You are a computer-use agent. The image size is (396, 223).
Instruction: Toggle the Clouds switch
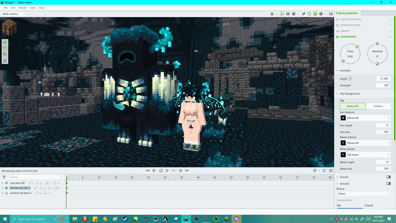(388, 177)
